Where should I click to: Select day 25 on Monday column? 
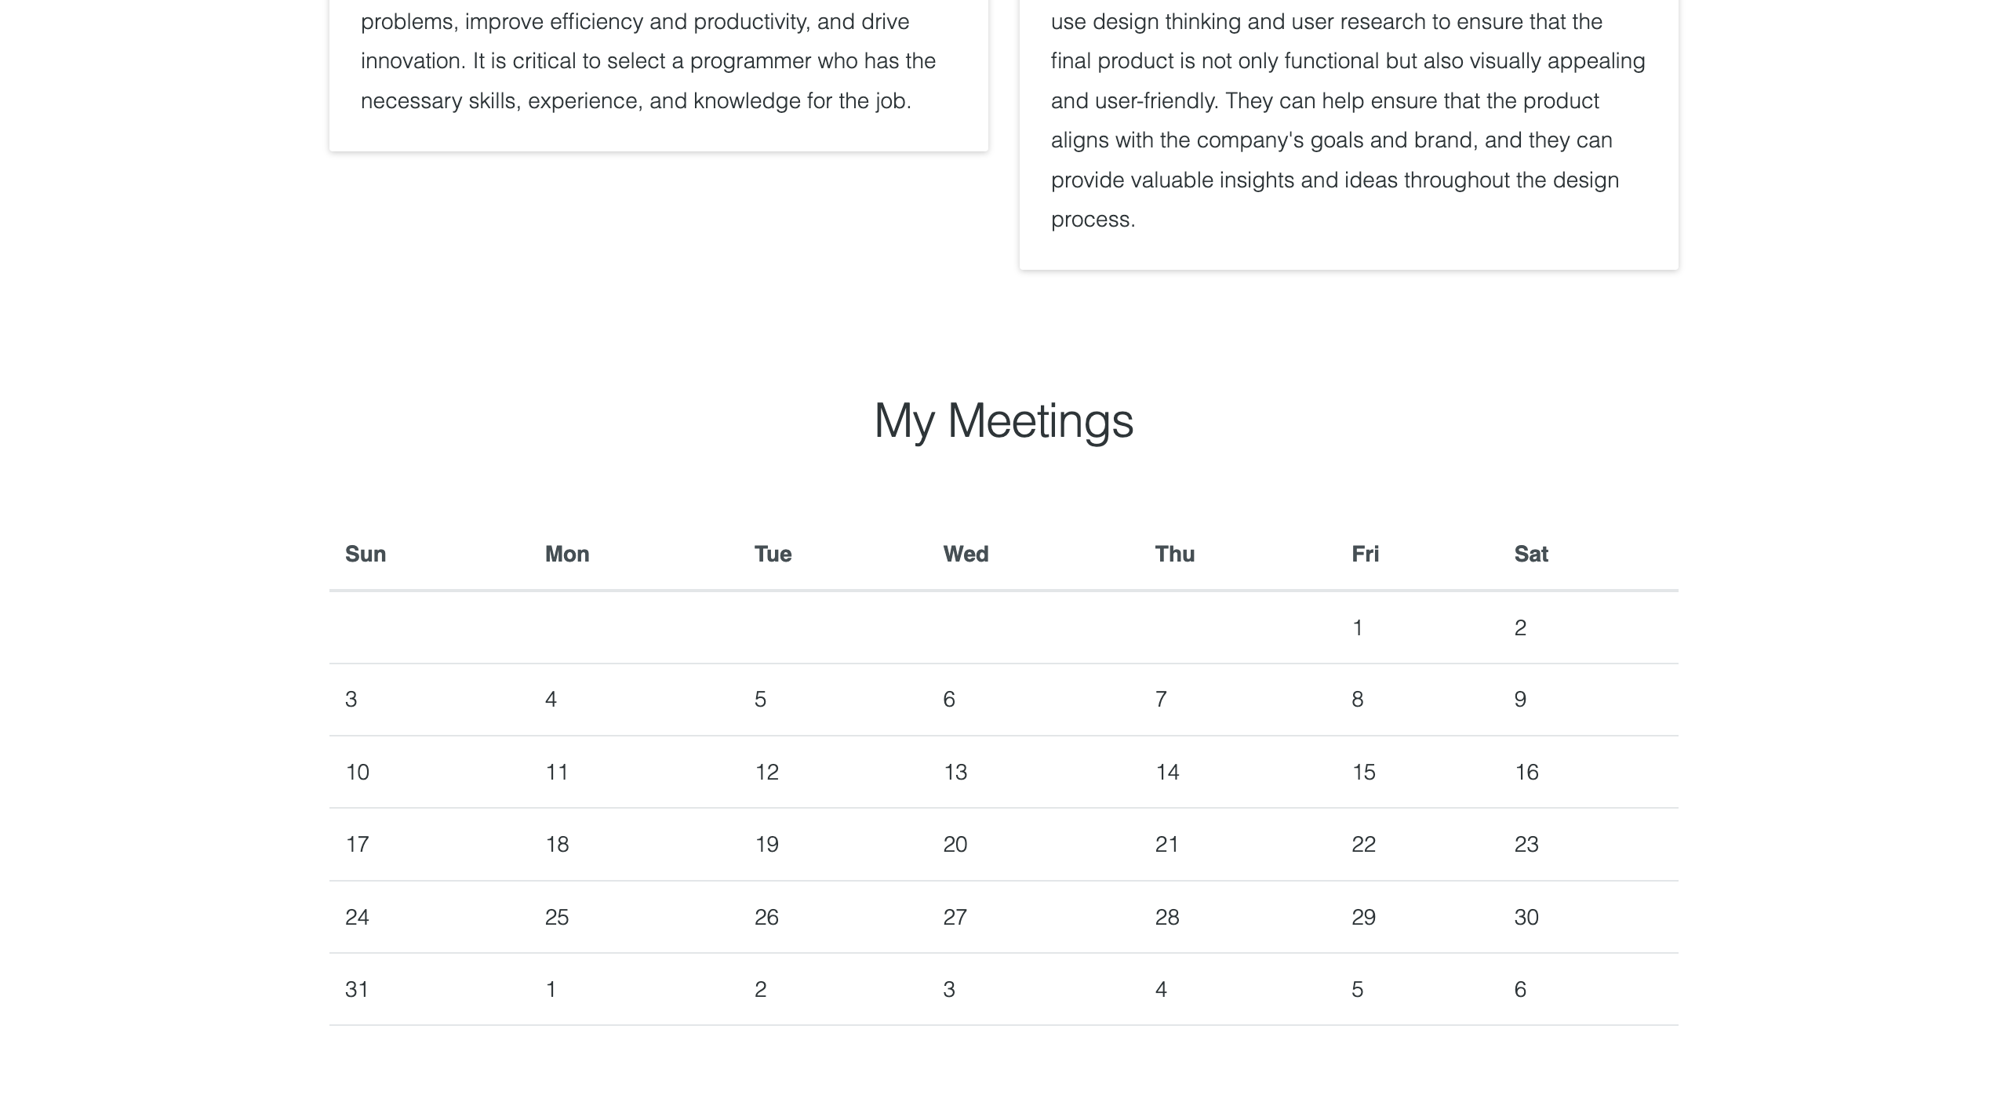[557, 917]
